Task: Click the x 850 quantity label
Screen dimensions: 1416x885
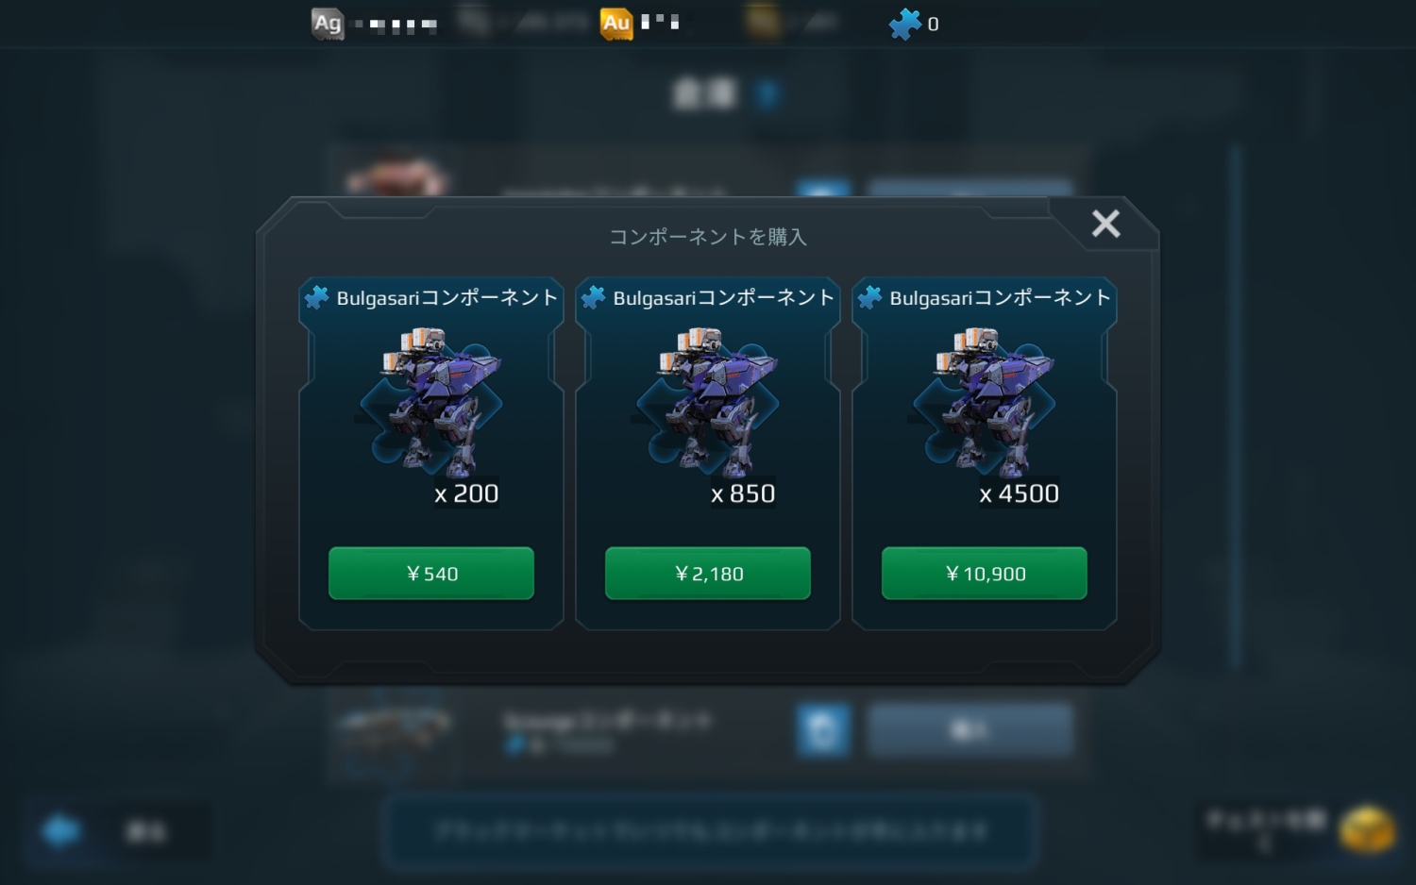Action: pos(743,493)
